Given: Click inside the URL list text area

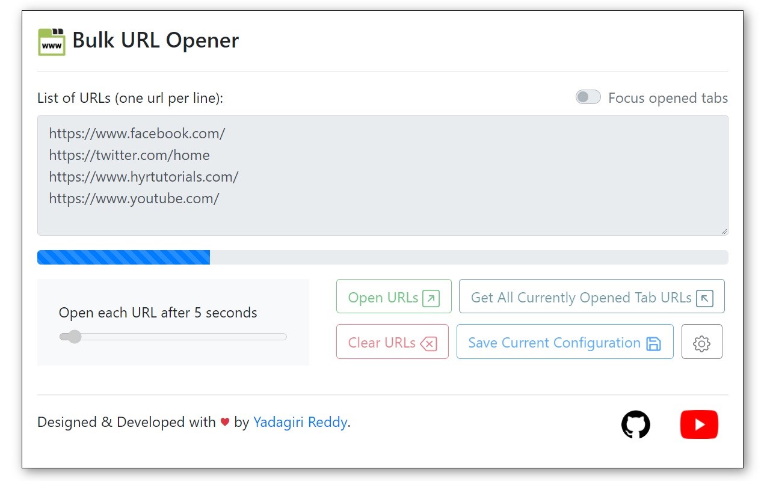Looking at the screenshot, I should pyautogui.click(x=383, y=175).
